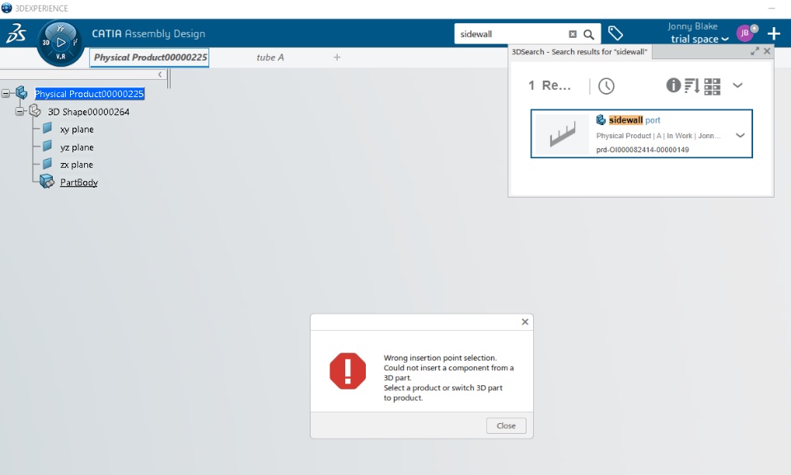Click the sidewall port thumbnail

pyautogui.click(x=562, y=135)
